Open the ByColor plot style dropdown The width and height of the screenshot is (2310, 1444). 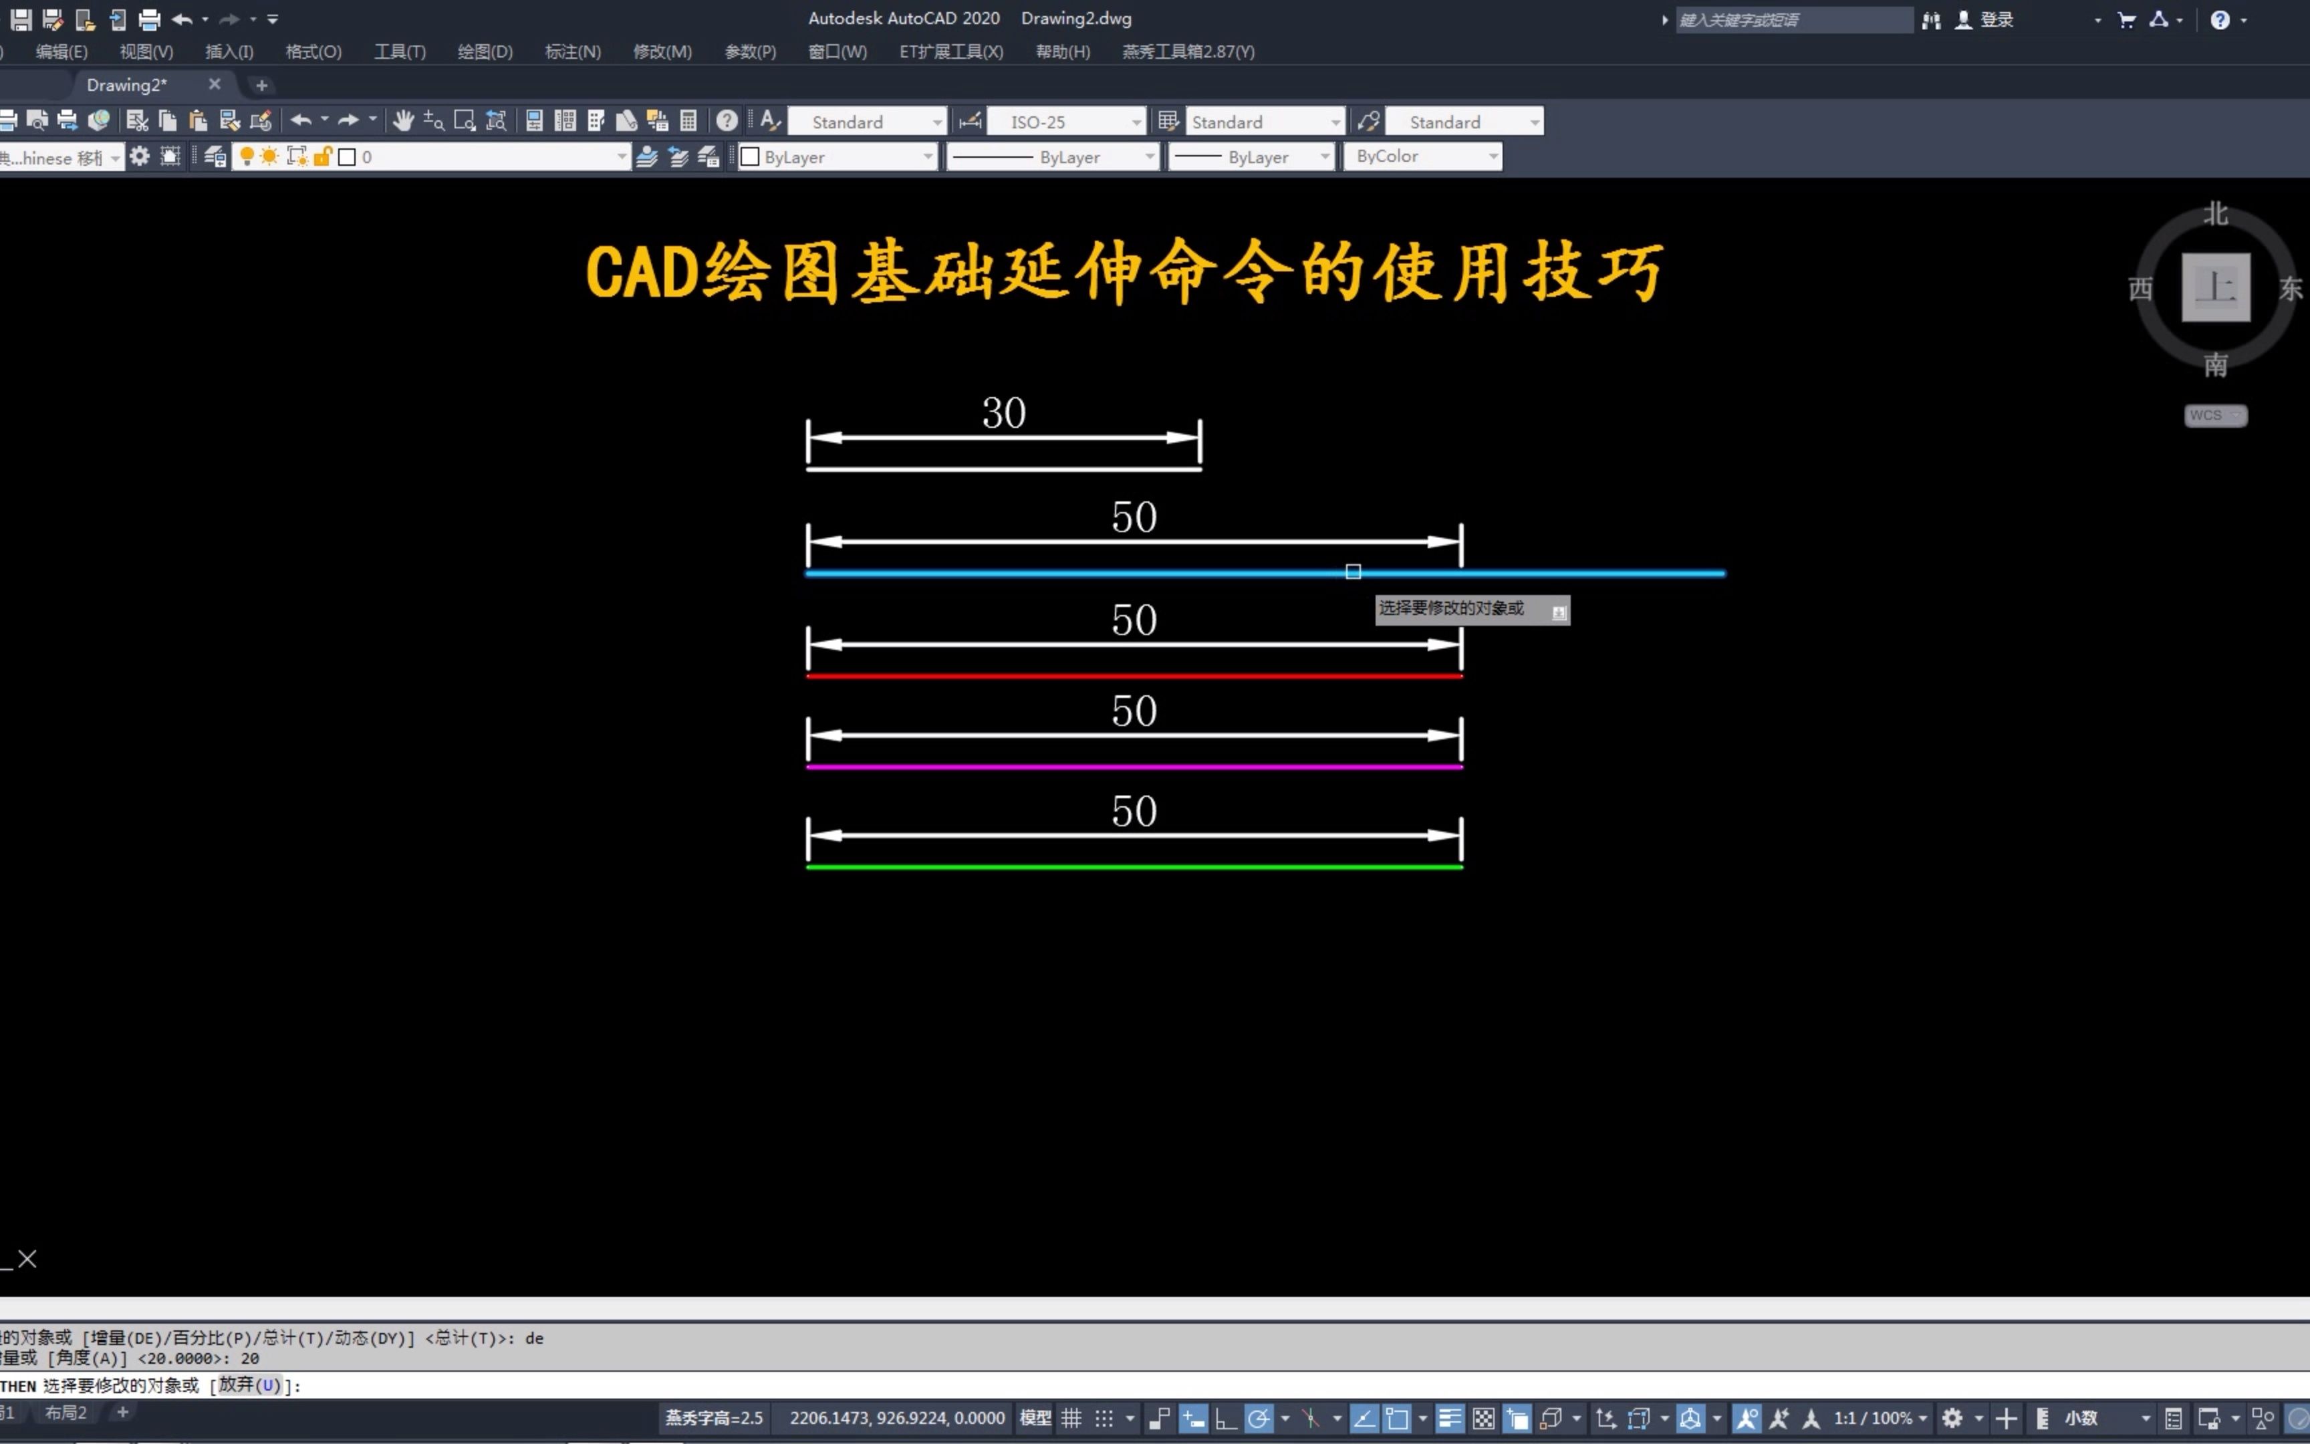point(1493,156)
